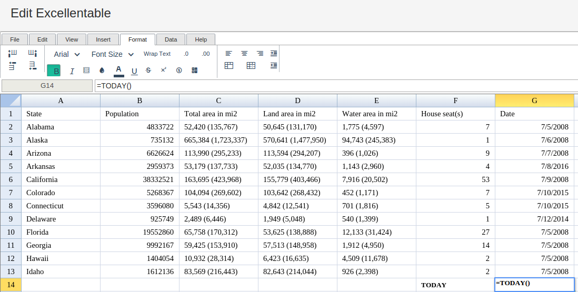The image size is (578, 292).
Task: Open the Insert menu tab
Action: [x=103, y=39]
